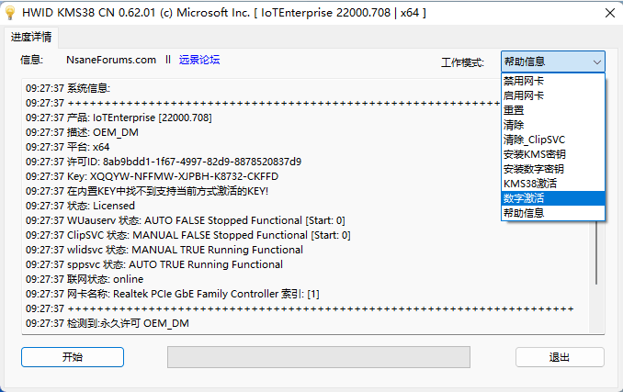Click the Key: XQQYW-NFFMW-XJPBH-K8732-CKFFD line
Screen dimensions: 623x392
click(153, 176)
